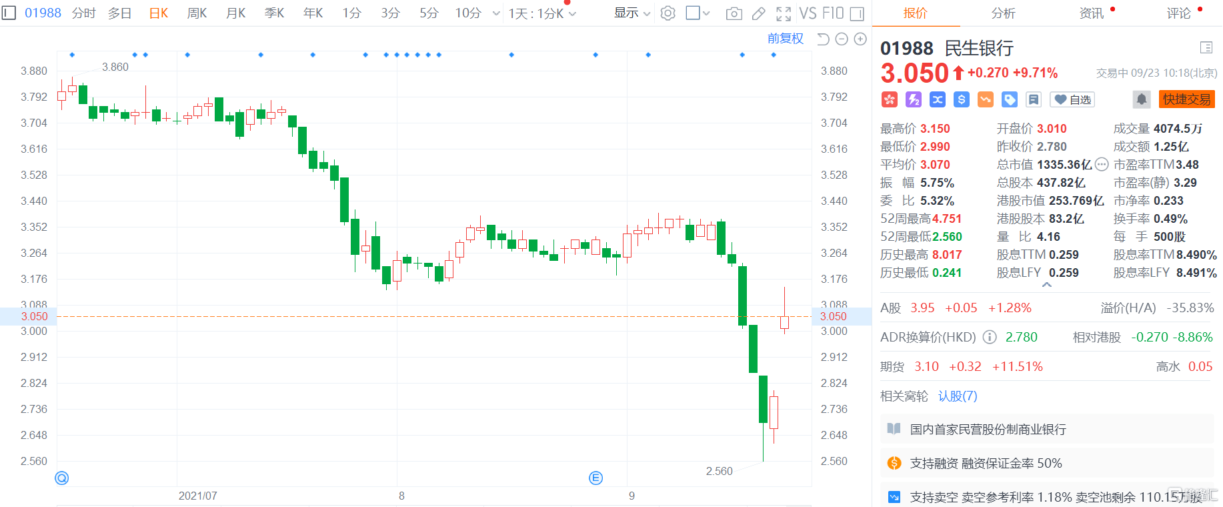Screen dimensions: 1223x507
Task: Toggle the left sidebar panel
Action: pos(9,13)
